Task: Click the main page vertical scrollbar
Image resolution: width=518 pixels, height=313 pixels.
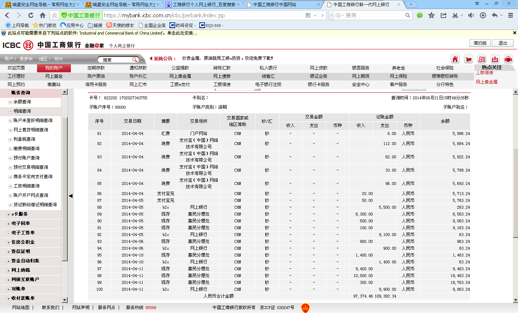Action: pyautogui.click(x=515, y=194)
